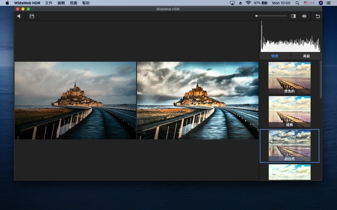The height and width of the screenshot is (210, 337).
Task: Switch to the 高級 tab
Action: pyautogui.click(x=306, y=56)
